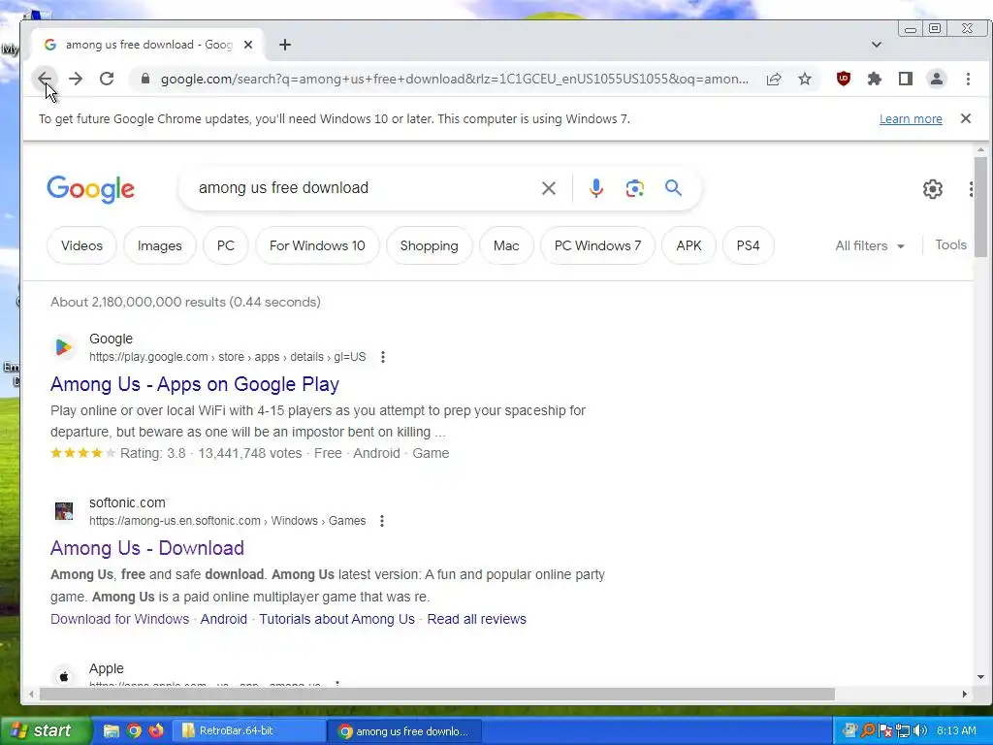This screenshot has width=993, height=745.
Task: Click the Google logo
Action: click(90, 189)
